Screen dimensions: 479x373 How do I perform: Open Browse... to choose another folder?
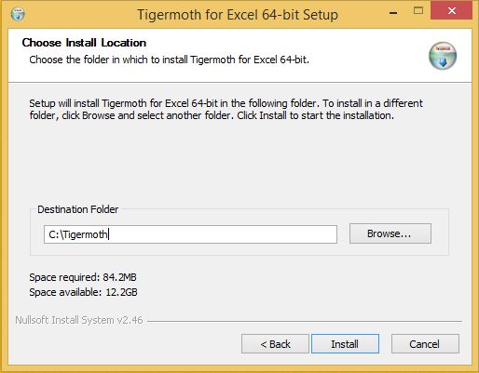coord(390,233)
